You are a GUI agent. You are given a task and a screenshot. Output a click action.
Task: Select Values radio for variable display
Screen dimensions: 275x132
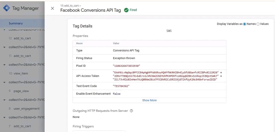click(258, 24)
